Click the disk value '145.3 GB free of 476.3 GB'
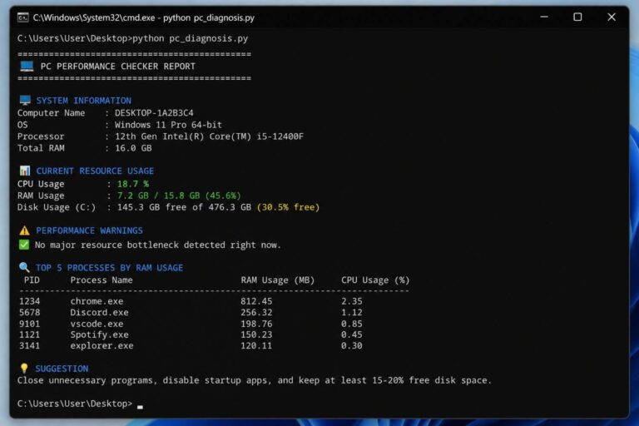Image resolution: width=639 pixels, height=426 pixels. tap(184, 207)
